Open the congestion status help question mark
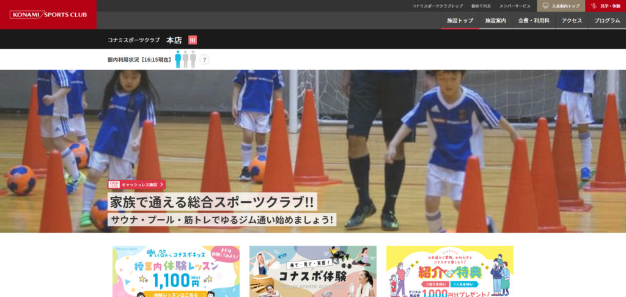The height and width of the screenshot is (297, 626). (x=204, y=59)
